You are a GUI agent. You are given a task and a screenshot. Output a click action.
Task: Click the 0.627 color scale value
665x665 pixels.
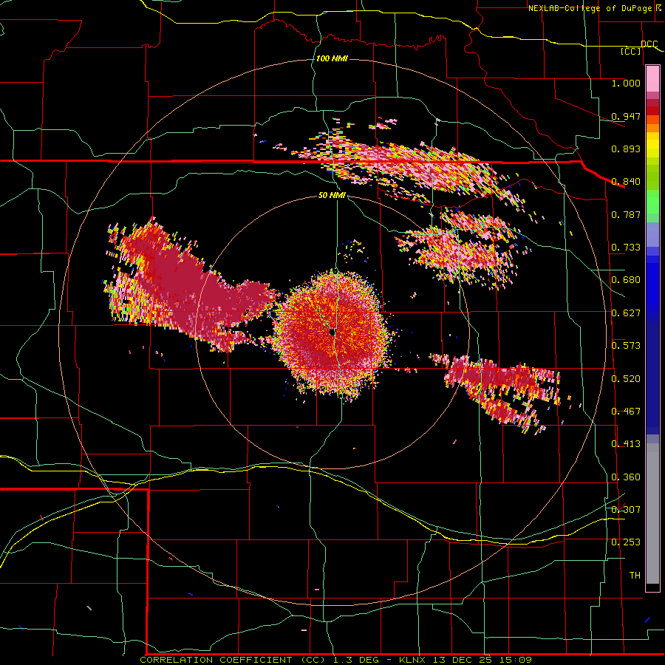click(626, 313)
